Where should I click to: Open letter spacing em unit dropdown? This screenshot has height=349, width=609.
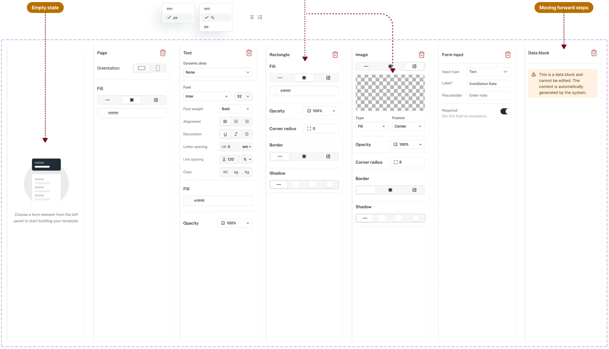click(247, 147)
